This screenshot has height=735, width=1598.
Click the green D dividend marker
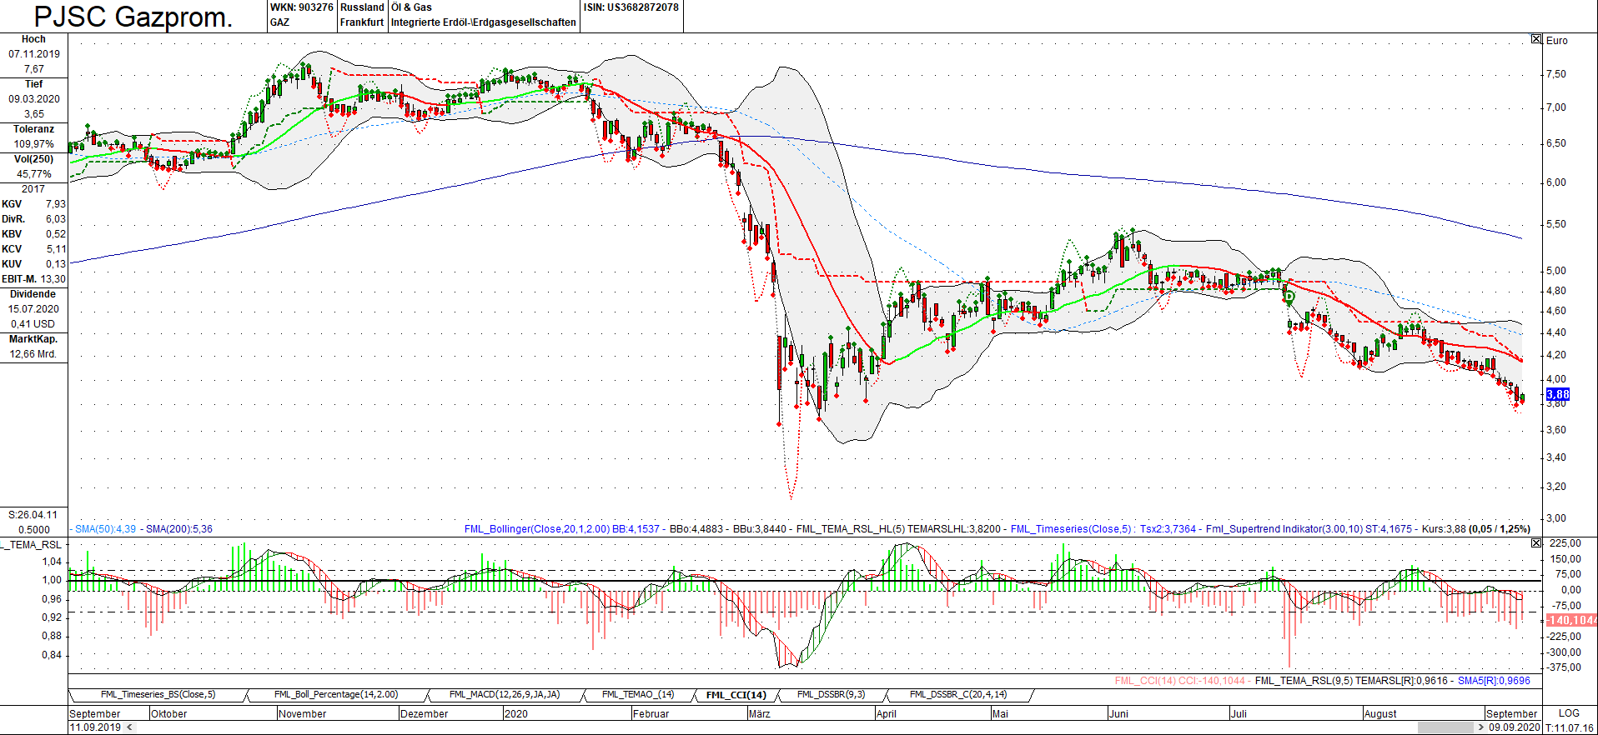1289,297
